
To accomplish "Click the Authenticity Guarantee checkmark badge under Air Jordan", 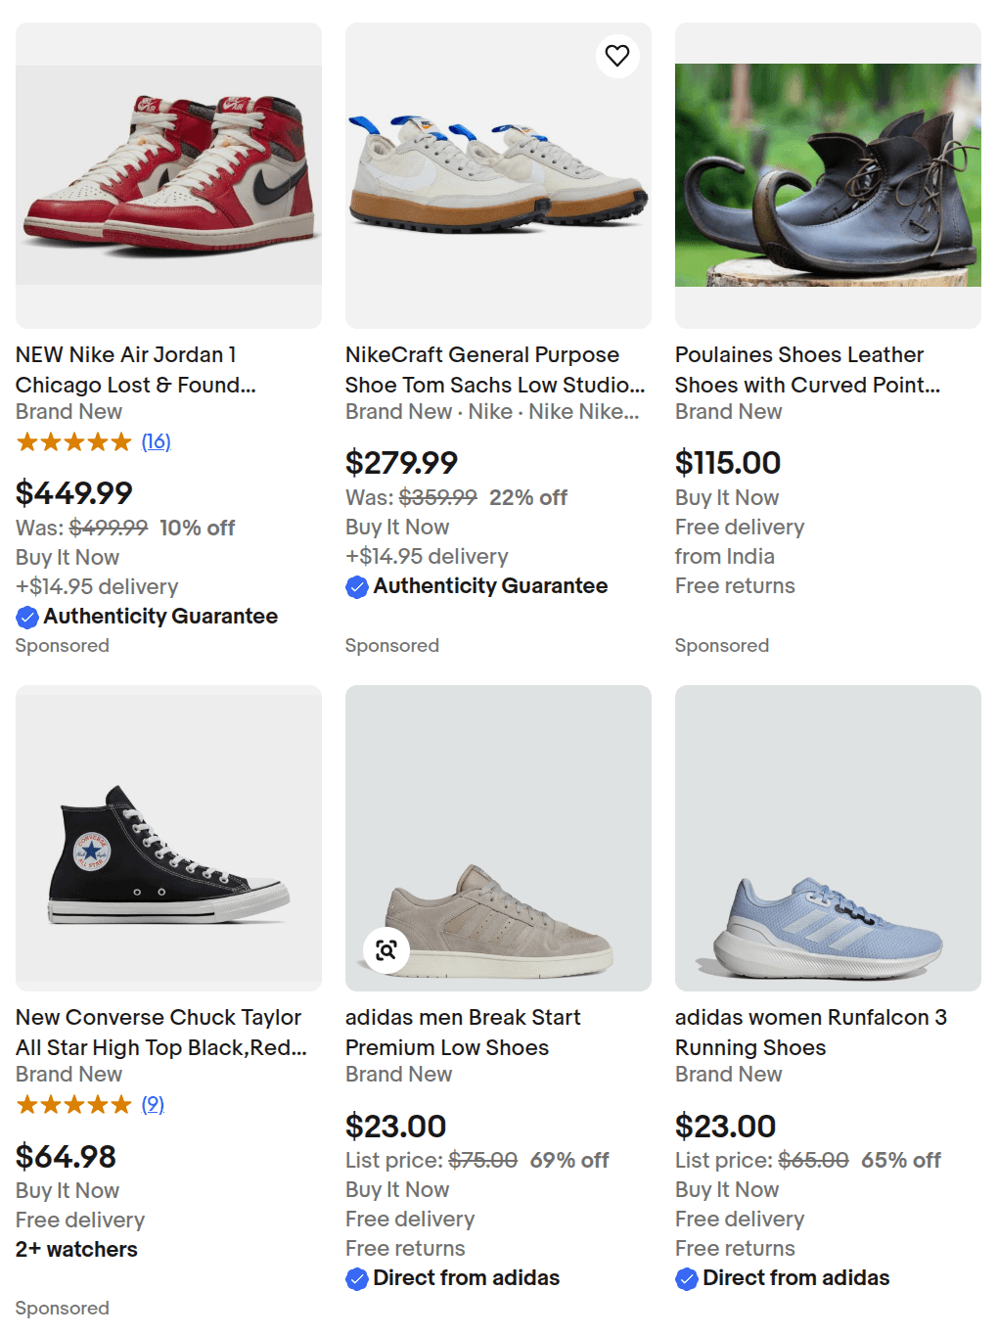I will point(27,618).
